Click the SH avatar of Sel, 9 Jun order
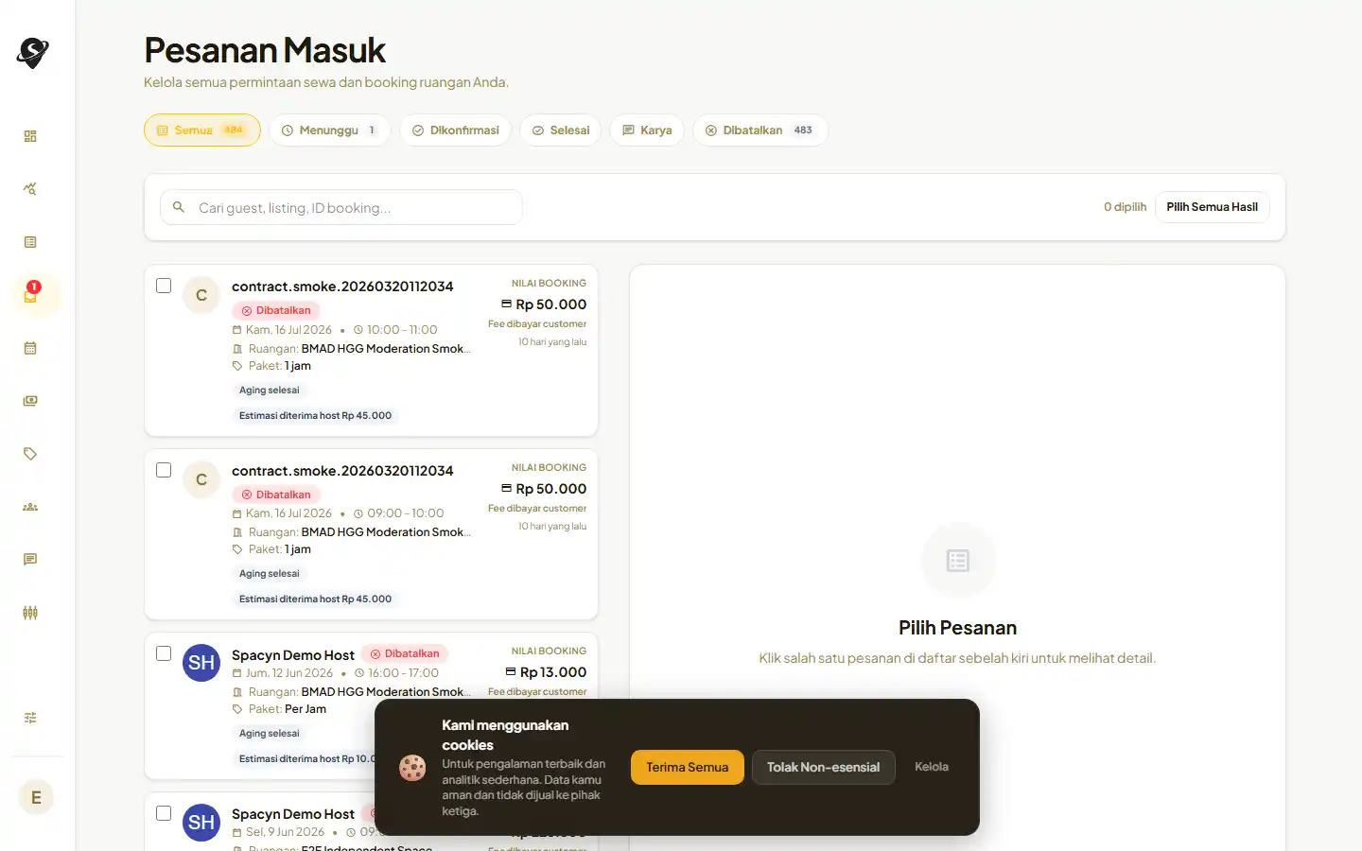The width and height of the screenshot is (1362, 851). [x=201, y=823]
